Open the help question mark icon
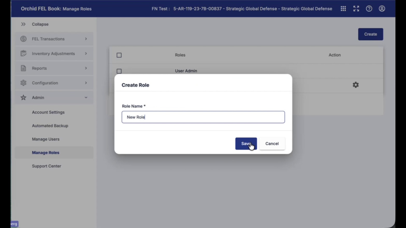 tap(369, 9)
